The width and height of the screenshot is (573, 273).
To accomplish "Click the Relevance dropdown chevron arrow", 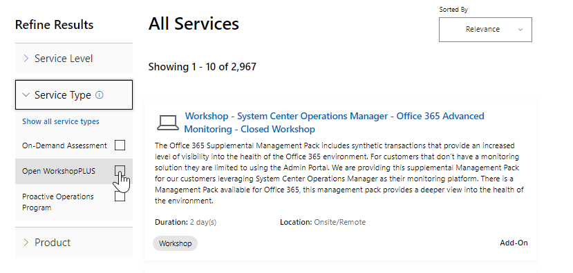I will (520, 30).
